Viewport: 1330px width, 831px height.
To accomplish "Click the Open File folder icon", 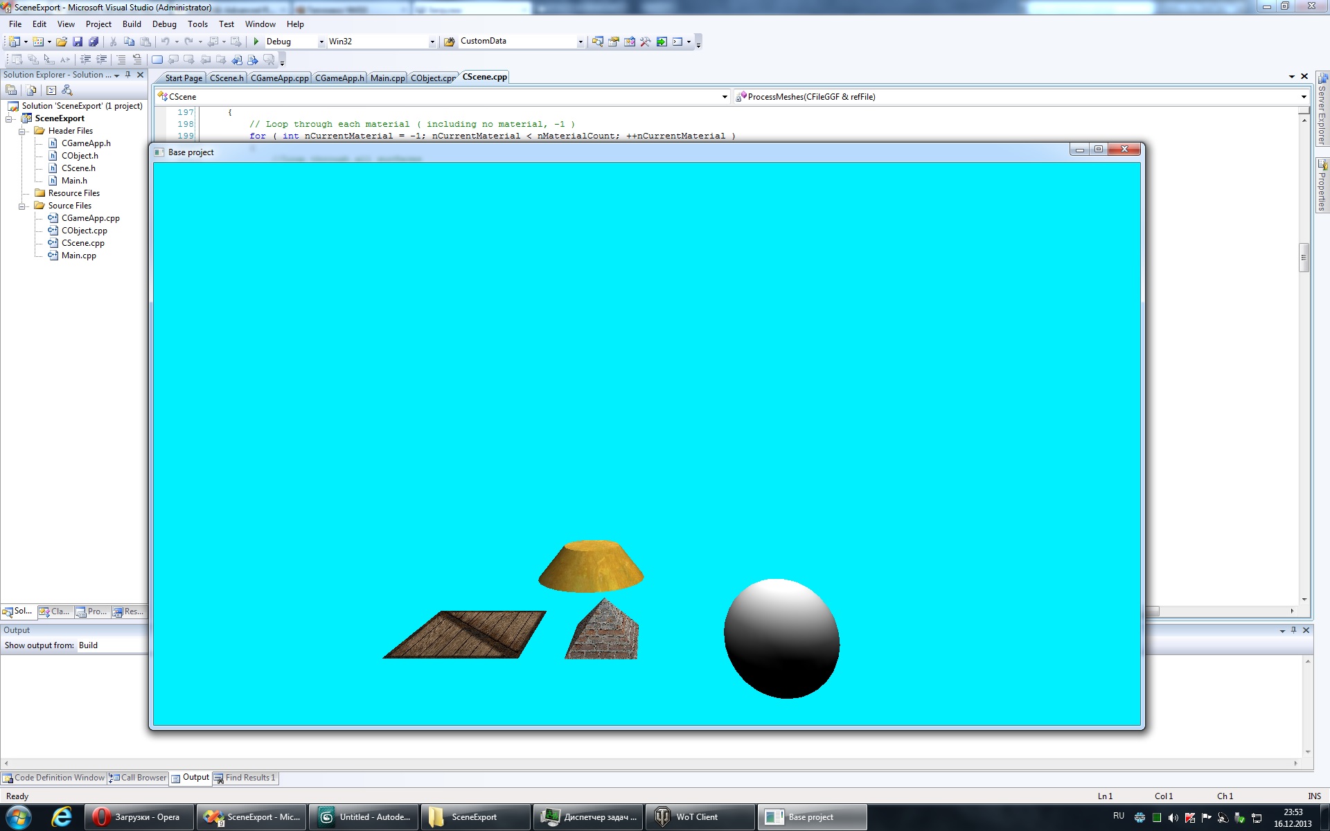I will (x=62, y=42).
